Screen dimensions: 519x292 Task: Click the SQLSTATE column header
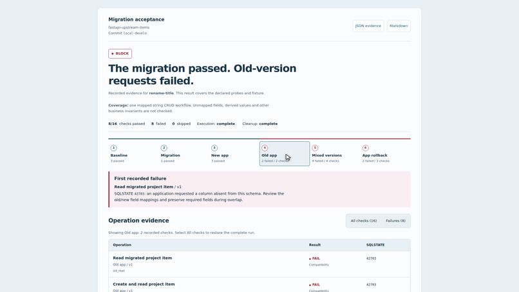tap(375, 245)
